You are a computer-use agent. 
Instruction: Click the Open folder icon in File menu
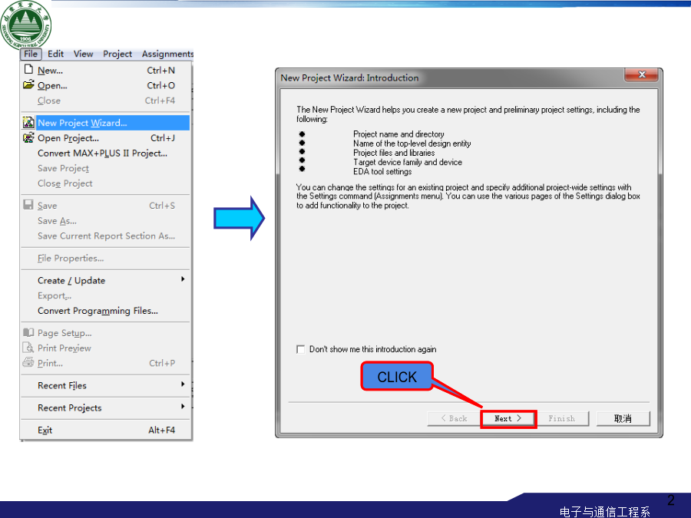pyautogui.click(x=28, y=84)
